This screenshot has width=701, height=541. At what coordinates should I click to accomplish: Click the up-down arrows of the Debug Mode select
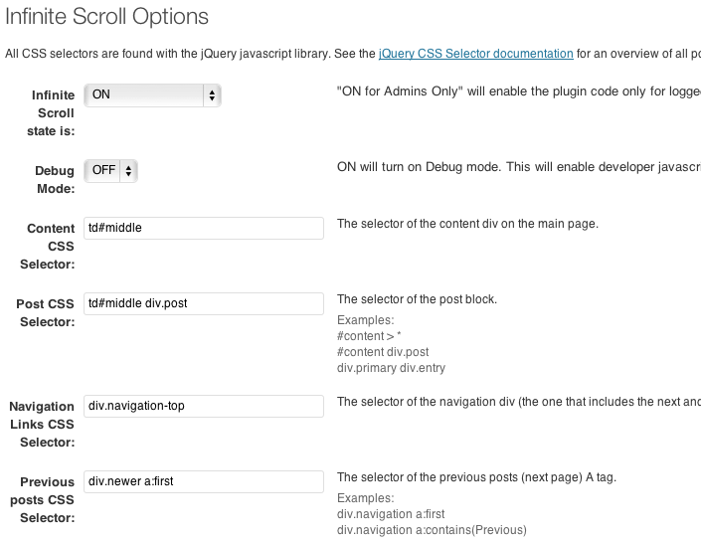coord(128,171)
